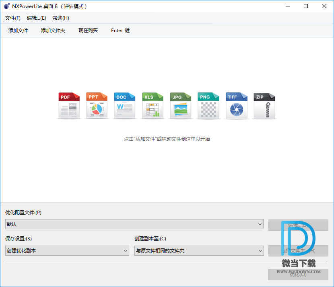Click the PNG image file icon

tap(208, 106)
